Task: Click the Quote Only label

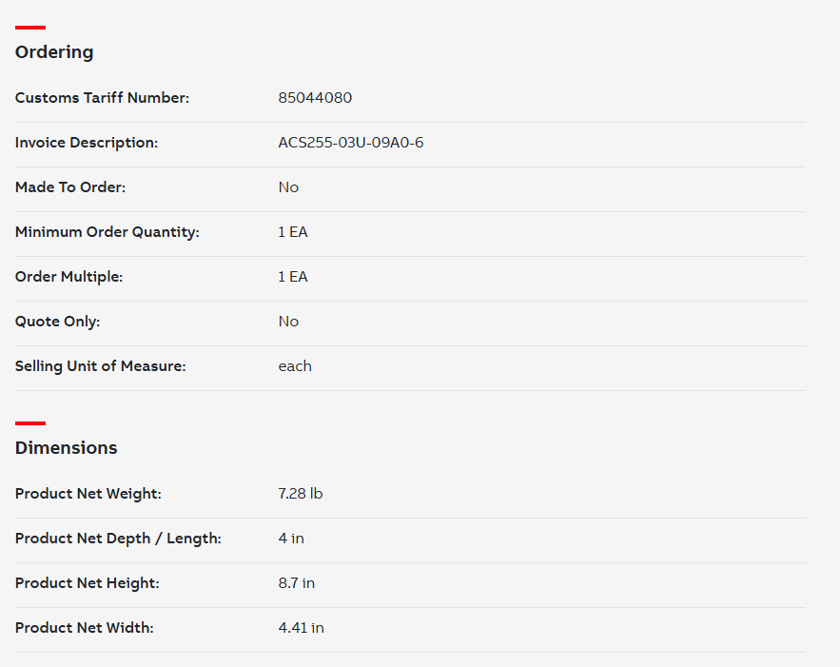Action: click(x=57, y=322)
